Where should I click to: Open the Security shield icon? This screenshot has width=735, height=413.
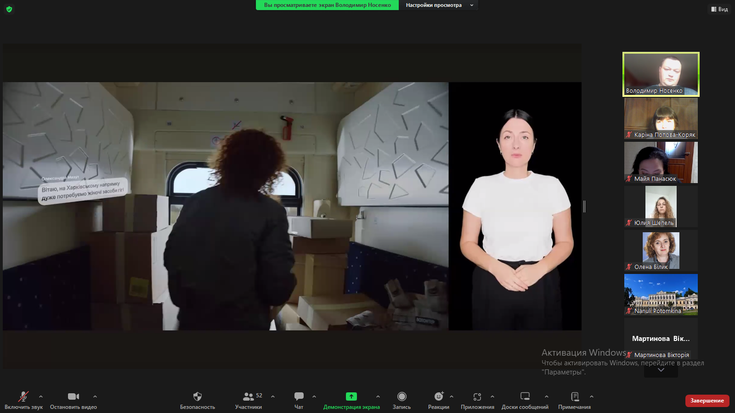tap(198, 396)
